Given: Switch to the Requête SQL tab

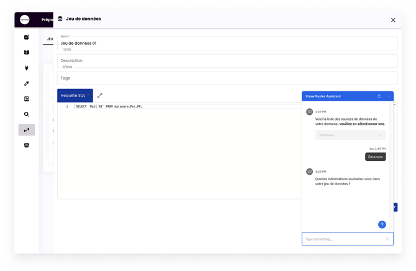Looking at the screenshot, I should click(x=75, y=96).
